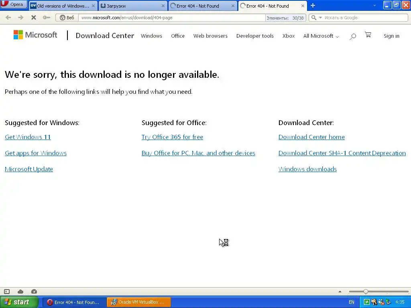Open the Windows nav item
The width and height of the screenshot is (411, 308).
(151, 36)
